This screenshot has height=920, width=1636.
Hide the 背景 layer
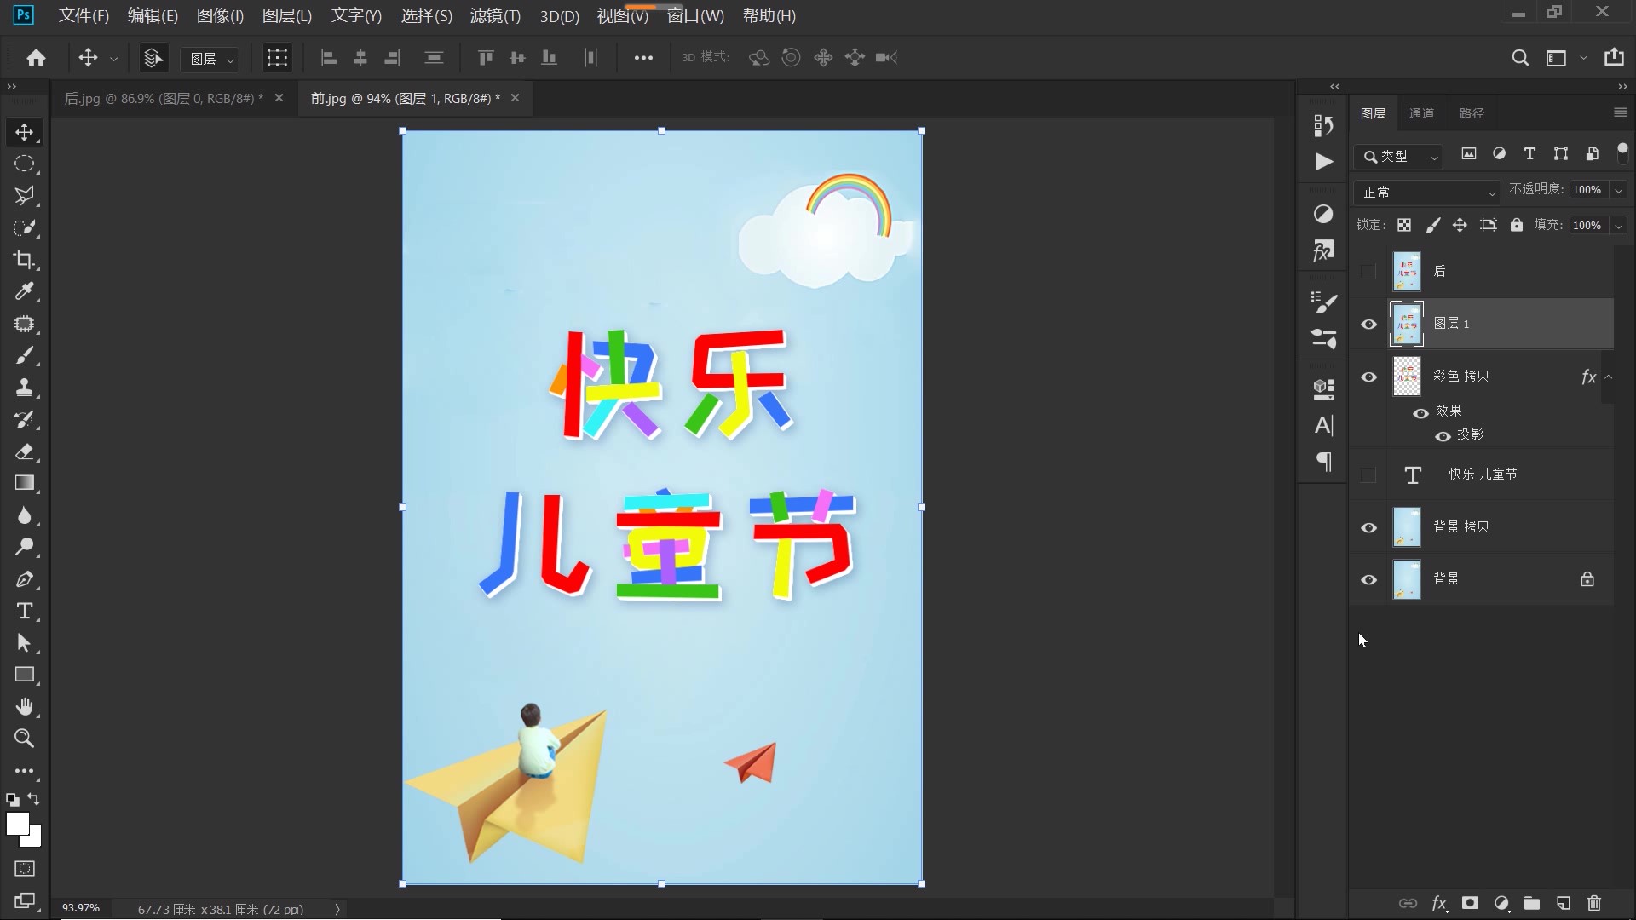point(1368,580)
